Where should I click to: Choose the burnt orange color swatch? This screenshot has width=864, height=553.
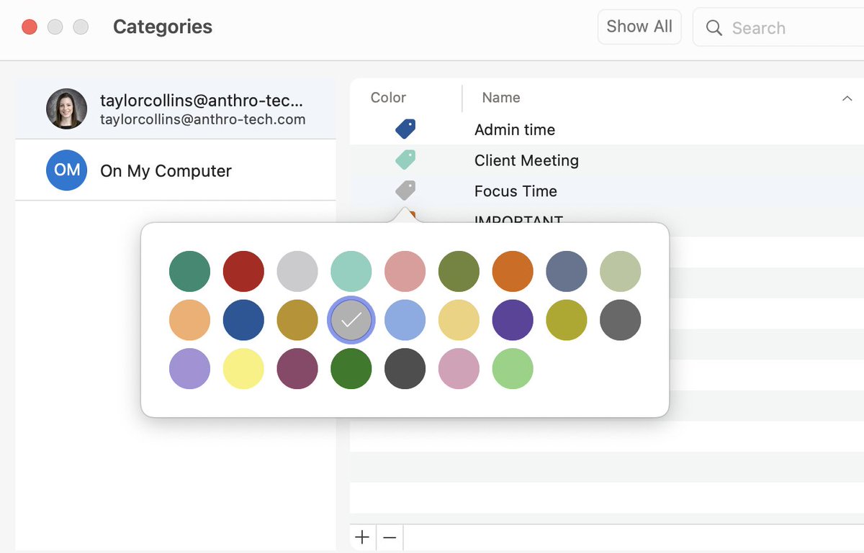(x=513, y=271)
